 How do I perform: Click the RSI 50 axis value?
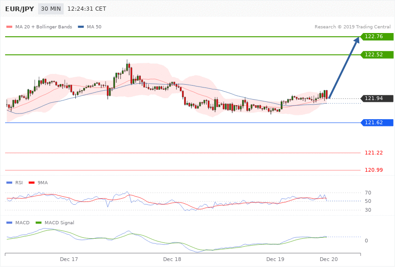coord(368,201)
